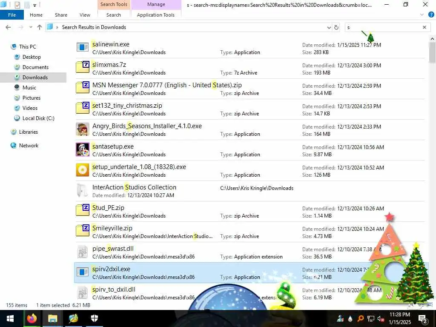Click the network tray icon
Image resolution: width=436 pixels, height=327 pixels.
click(371, 318)
